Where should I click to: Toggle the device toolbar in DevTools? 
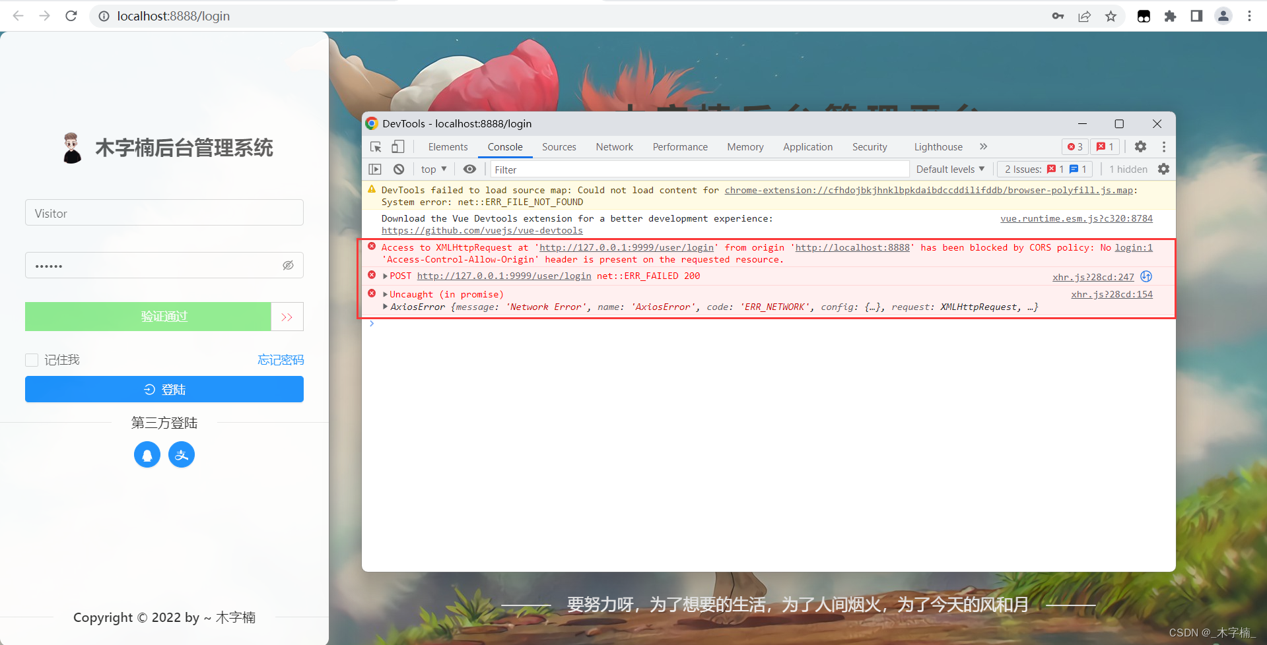(398, 146)
